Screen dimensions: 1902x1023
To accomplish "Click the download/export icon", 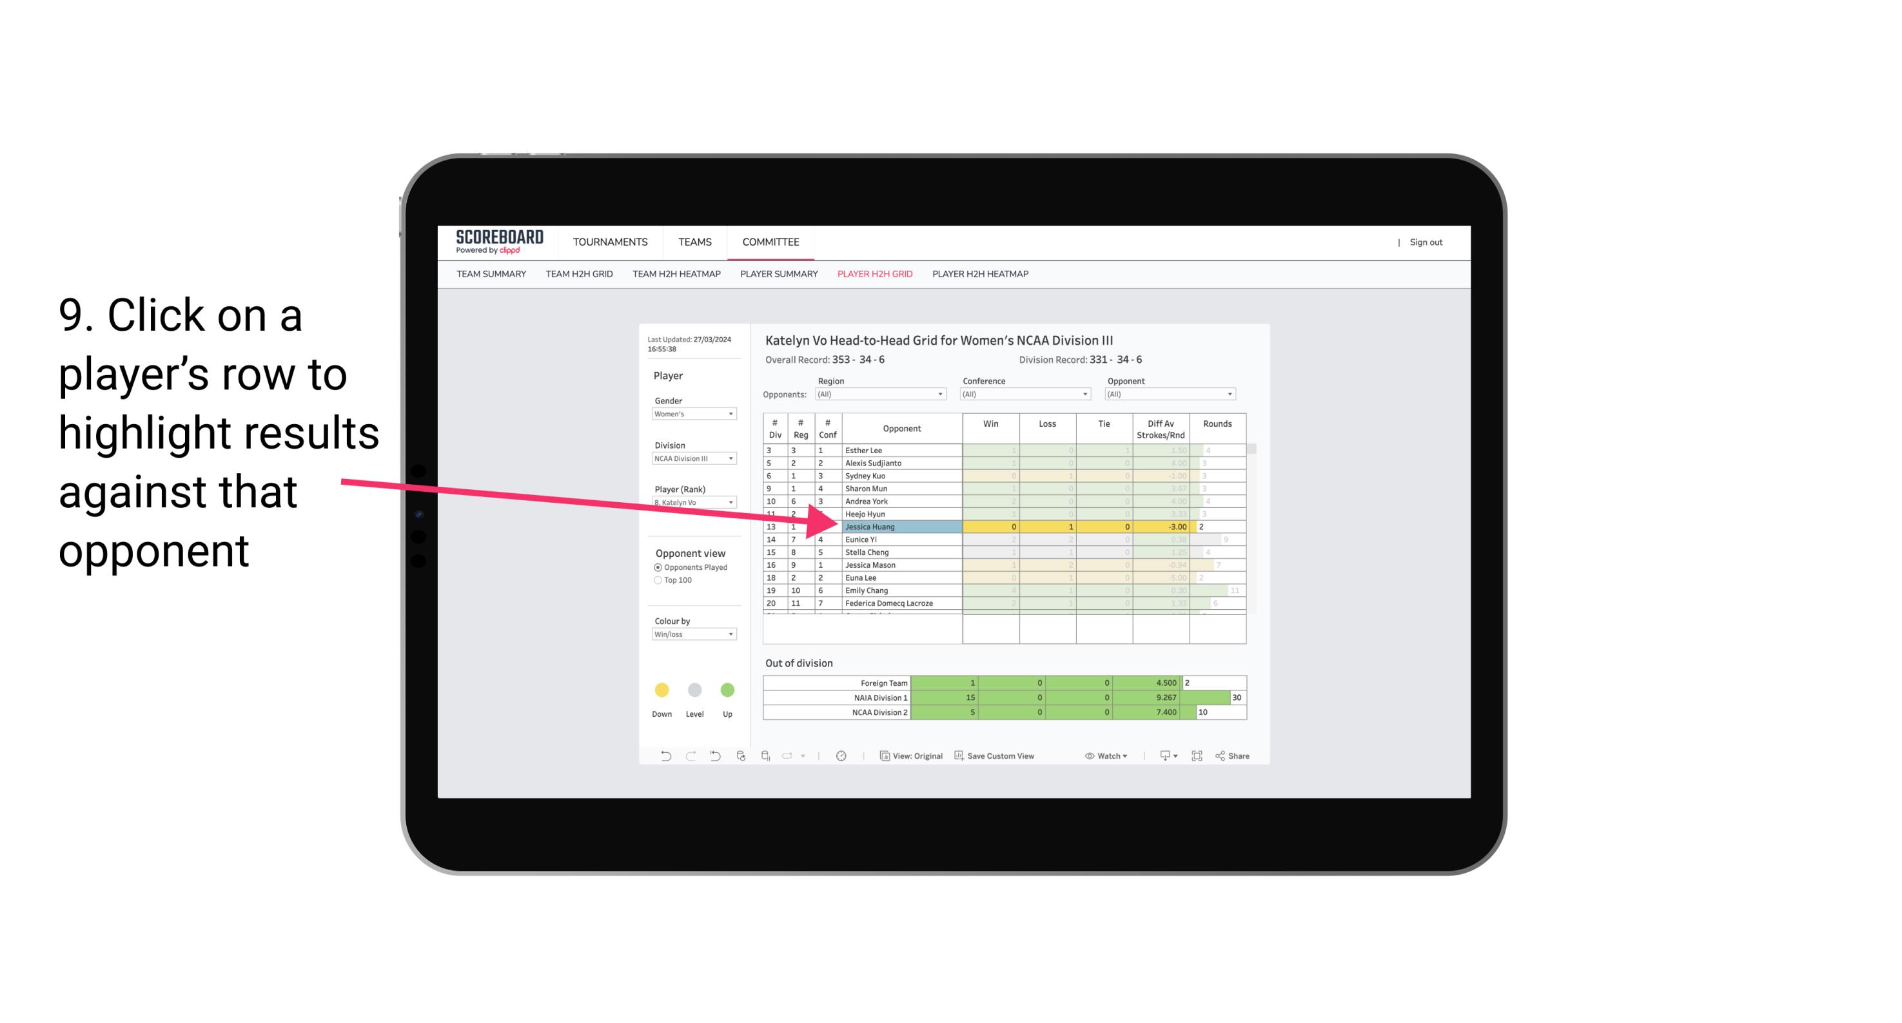I will click(x=1165, y=755).
